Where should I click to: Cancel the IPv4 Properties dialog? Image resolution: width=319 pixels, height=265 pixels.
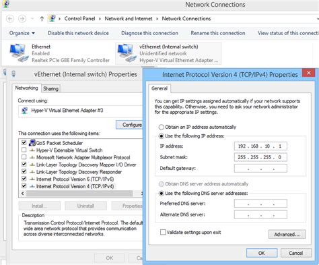click(x=296, y=253)
